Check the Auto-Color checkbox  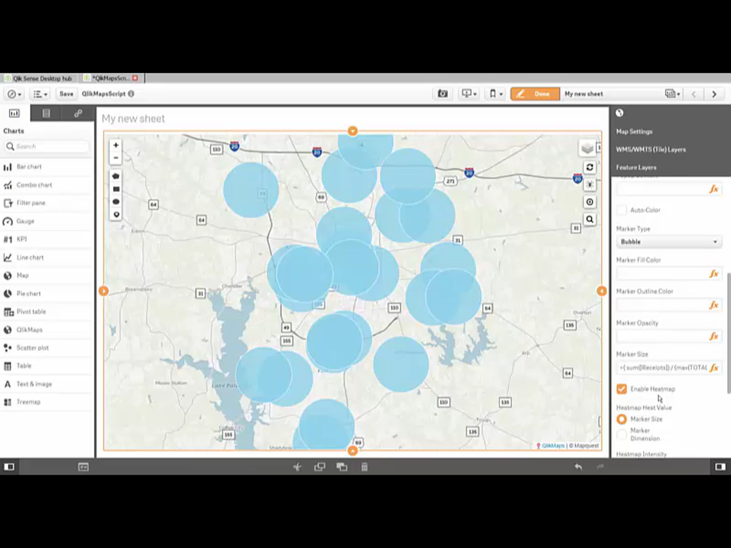point(621,210)
